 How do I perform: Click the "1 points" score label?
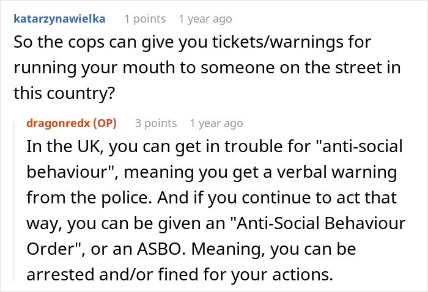145,19
